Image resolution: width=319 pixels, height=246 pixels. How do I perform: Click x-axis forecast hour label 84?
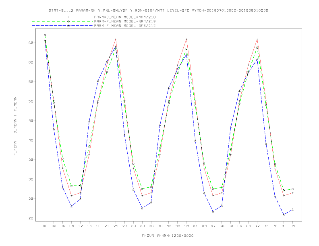[293, 226]
